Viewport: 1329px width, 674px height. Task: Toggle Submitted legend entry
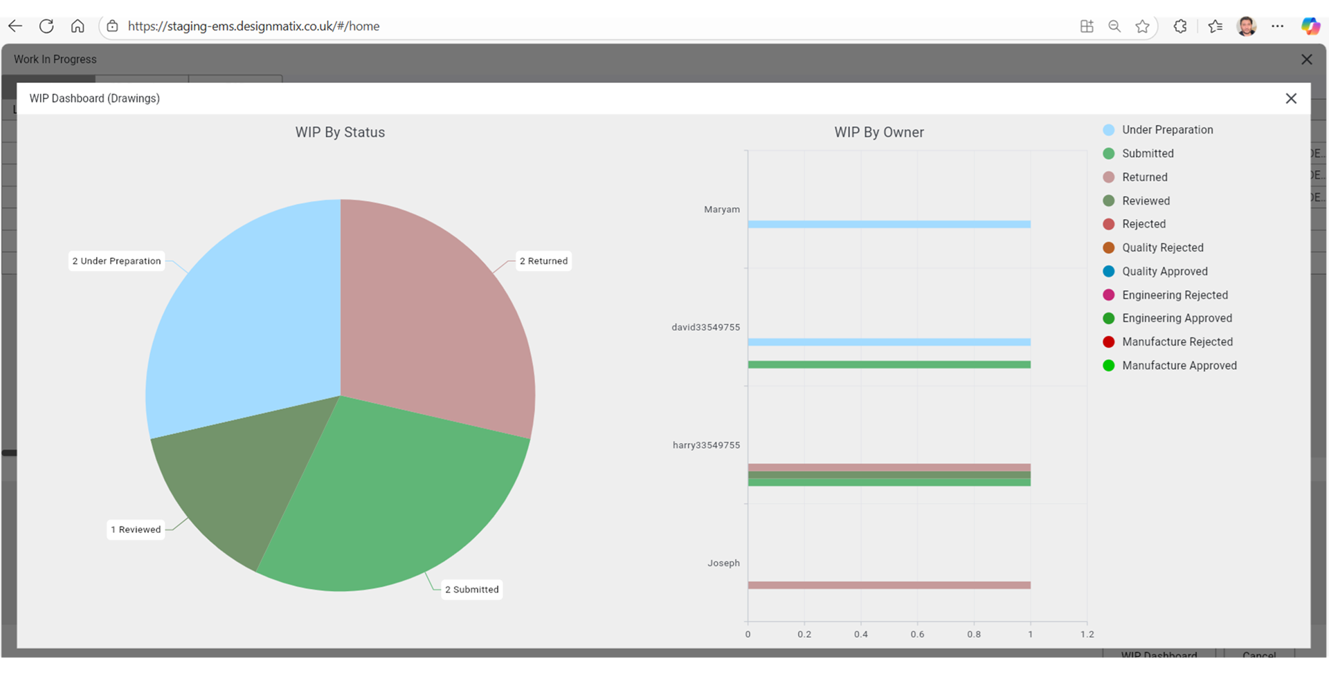(x=1148, y=153)
